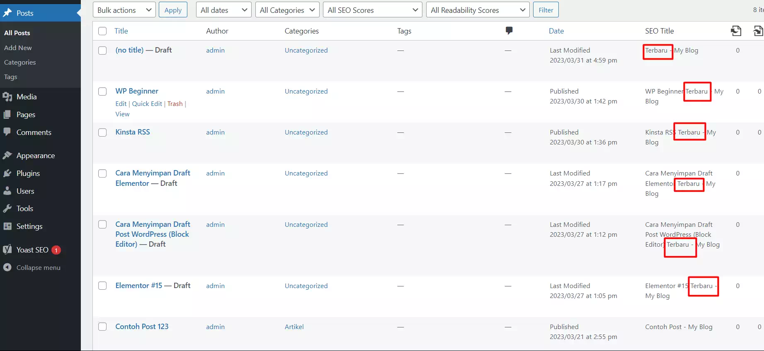
Task: Open the (no title) draft link
Action: (129, 50)
